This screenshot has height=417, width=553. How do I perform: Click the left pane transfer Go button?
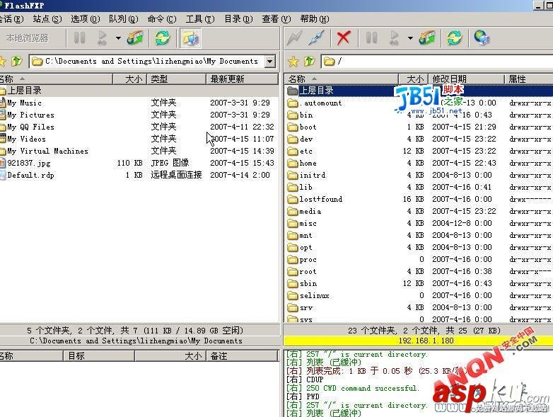point(103,38)
